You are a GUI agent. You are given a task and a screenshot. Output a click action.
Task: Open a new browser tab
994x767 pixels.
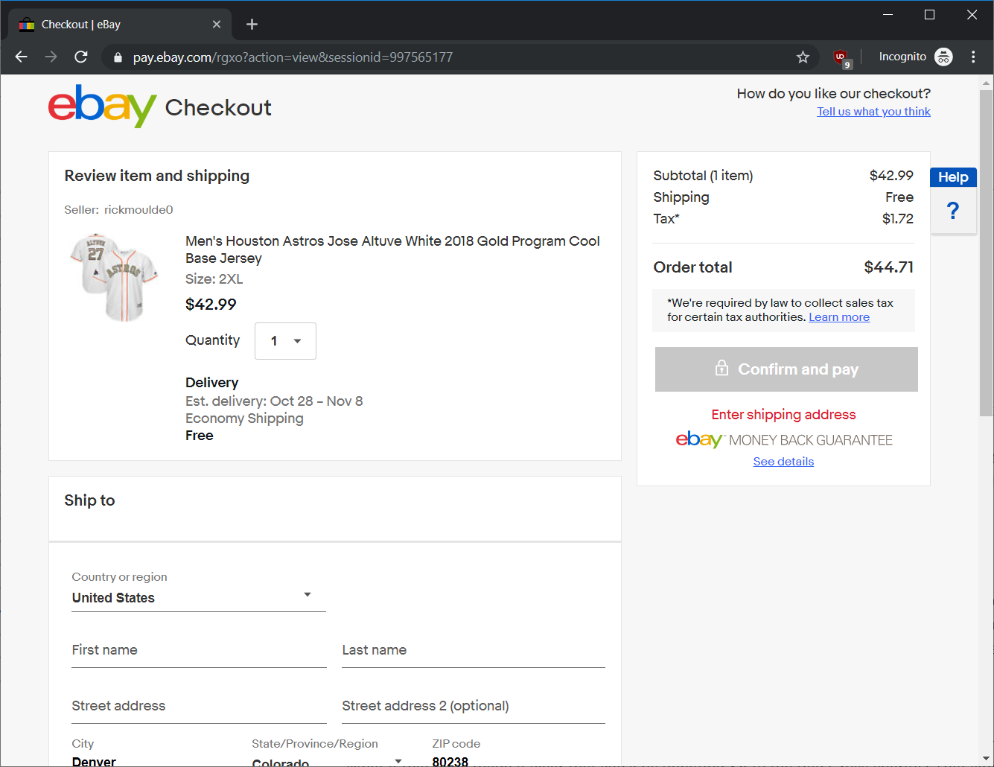coord(252,25)
